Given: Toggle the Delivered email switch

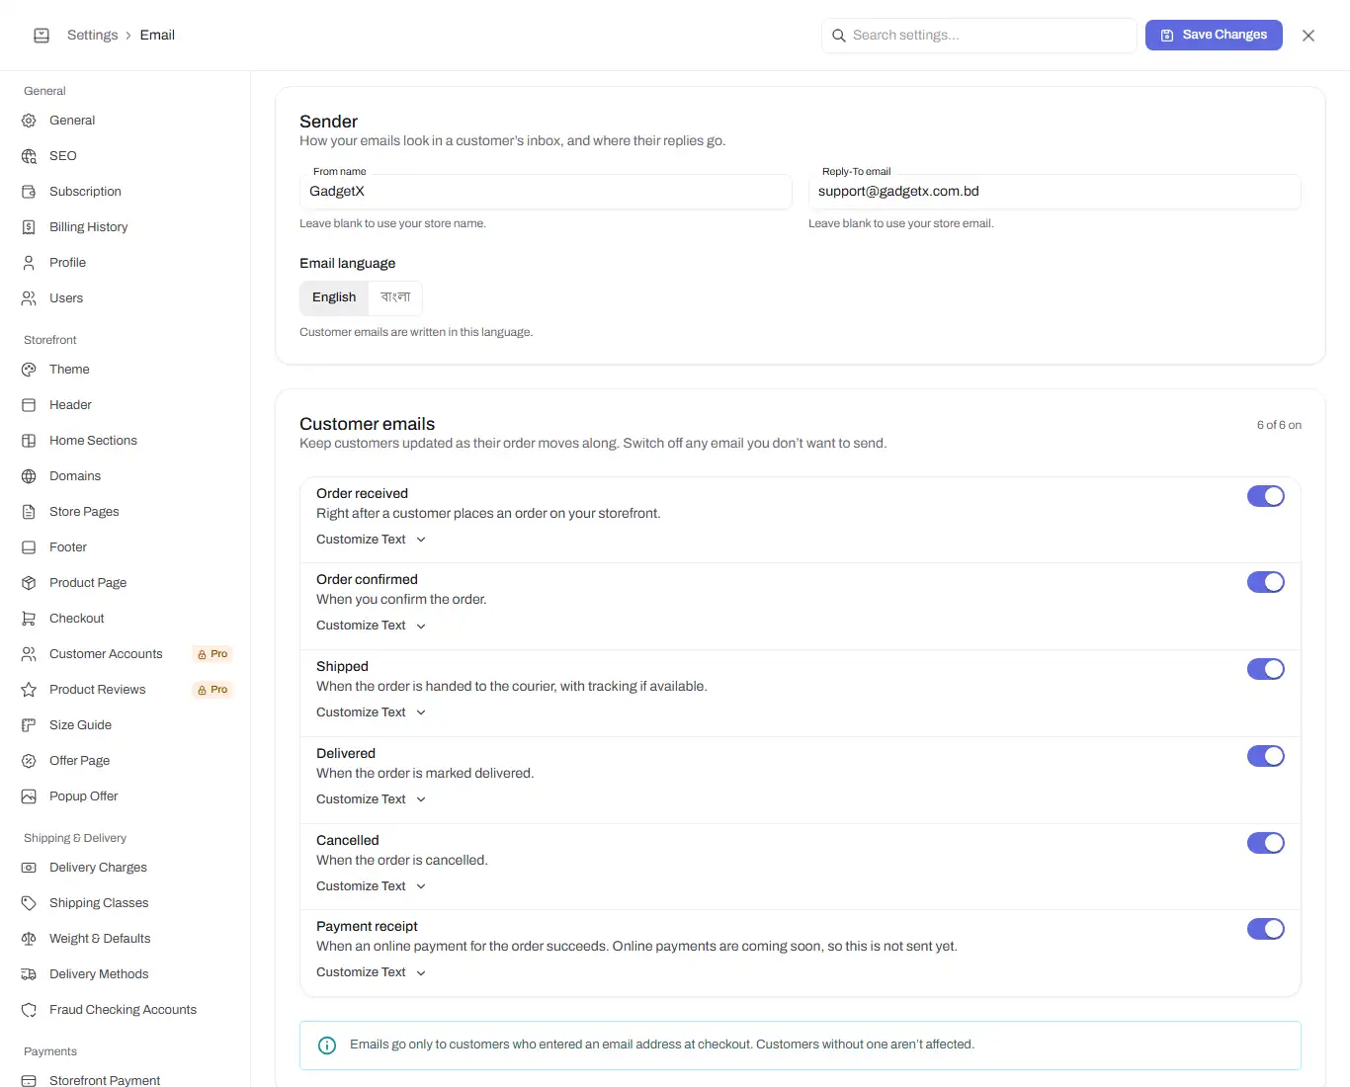Looking at the screenshot, I should click(x=1266, y=756).
